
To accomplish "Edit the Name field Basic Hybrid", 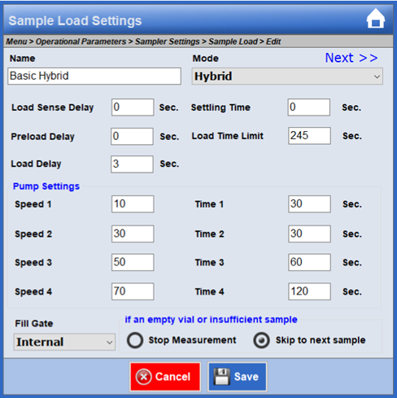I will [94, 76].
